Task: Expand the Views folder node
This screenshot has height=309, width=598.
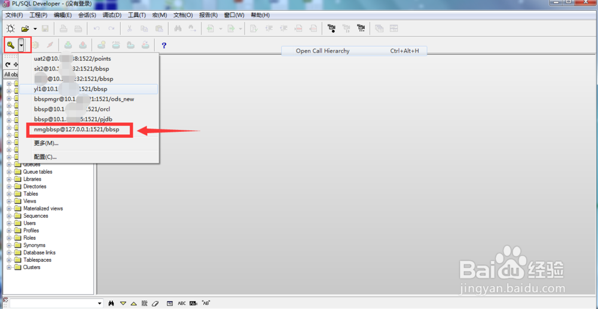Action: [9, 201]
